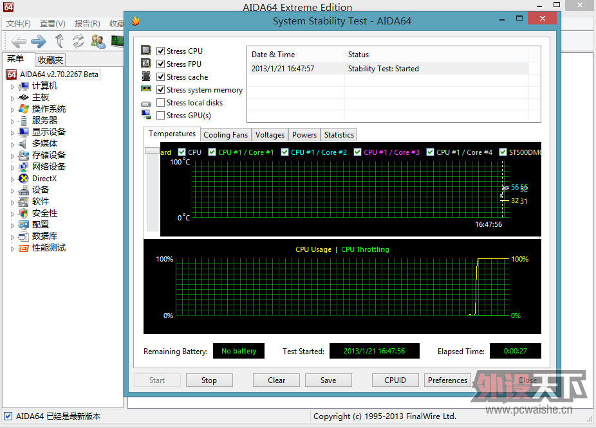Click the 主板 motherboard icon

(x=24, y=98)
